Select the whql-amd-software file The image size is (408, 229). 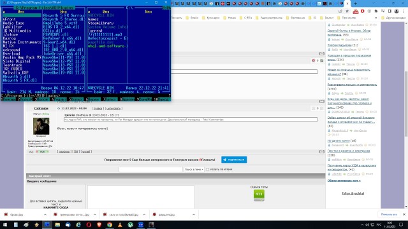[107, 46]
